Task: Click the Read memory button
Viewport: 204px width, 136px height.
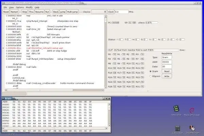Action: pos(167,71)
